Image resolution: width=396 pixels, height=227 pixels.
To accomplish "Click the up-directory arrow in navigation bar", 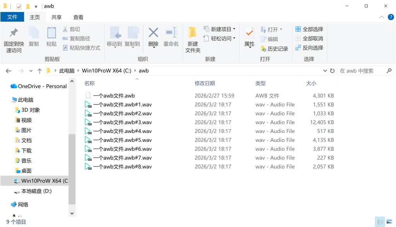I will click(39, 71).
